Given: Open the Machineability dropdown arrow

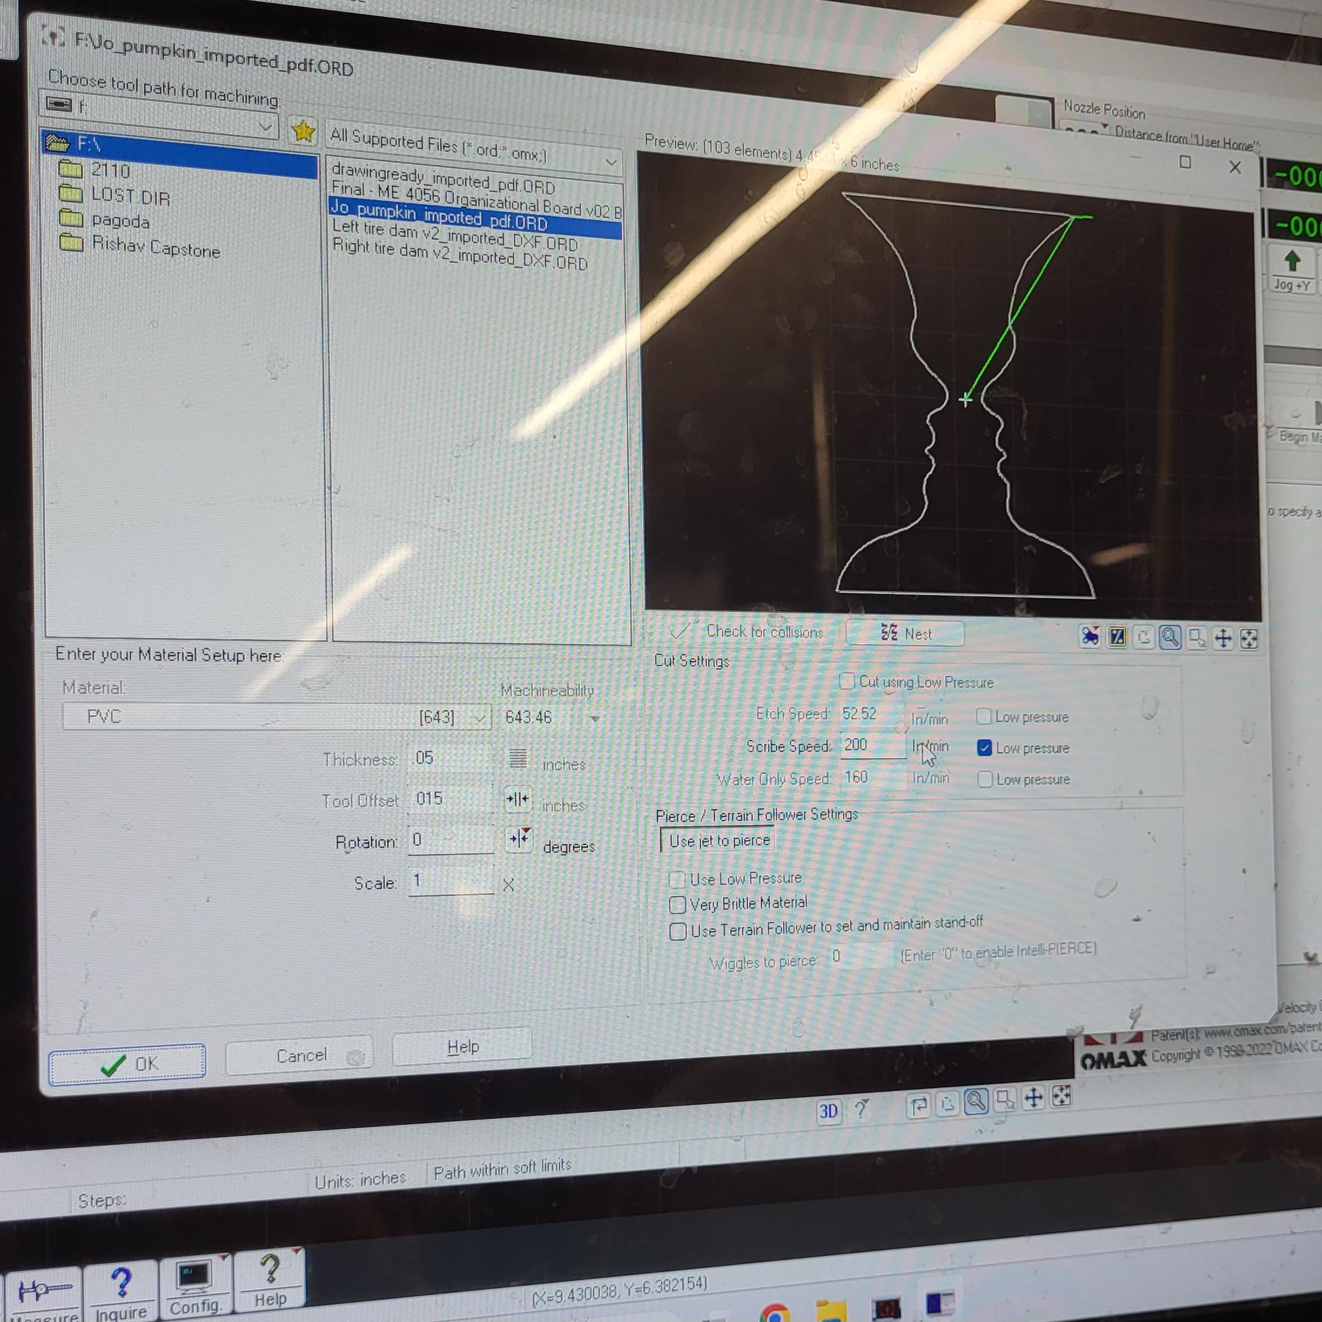Looking at the screenshot, I should coord(595,718).
